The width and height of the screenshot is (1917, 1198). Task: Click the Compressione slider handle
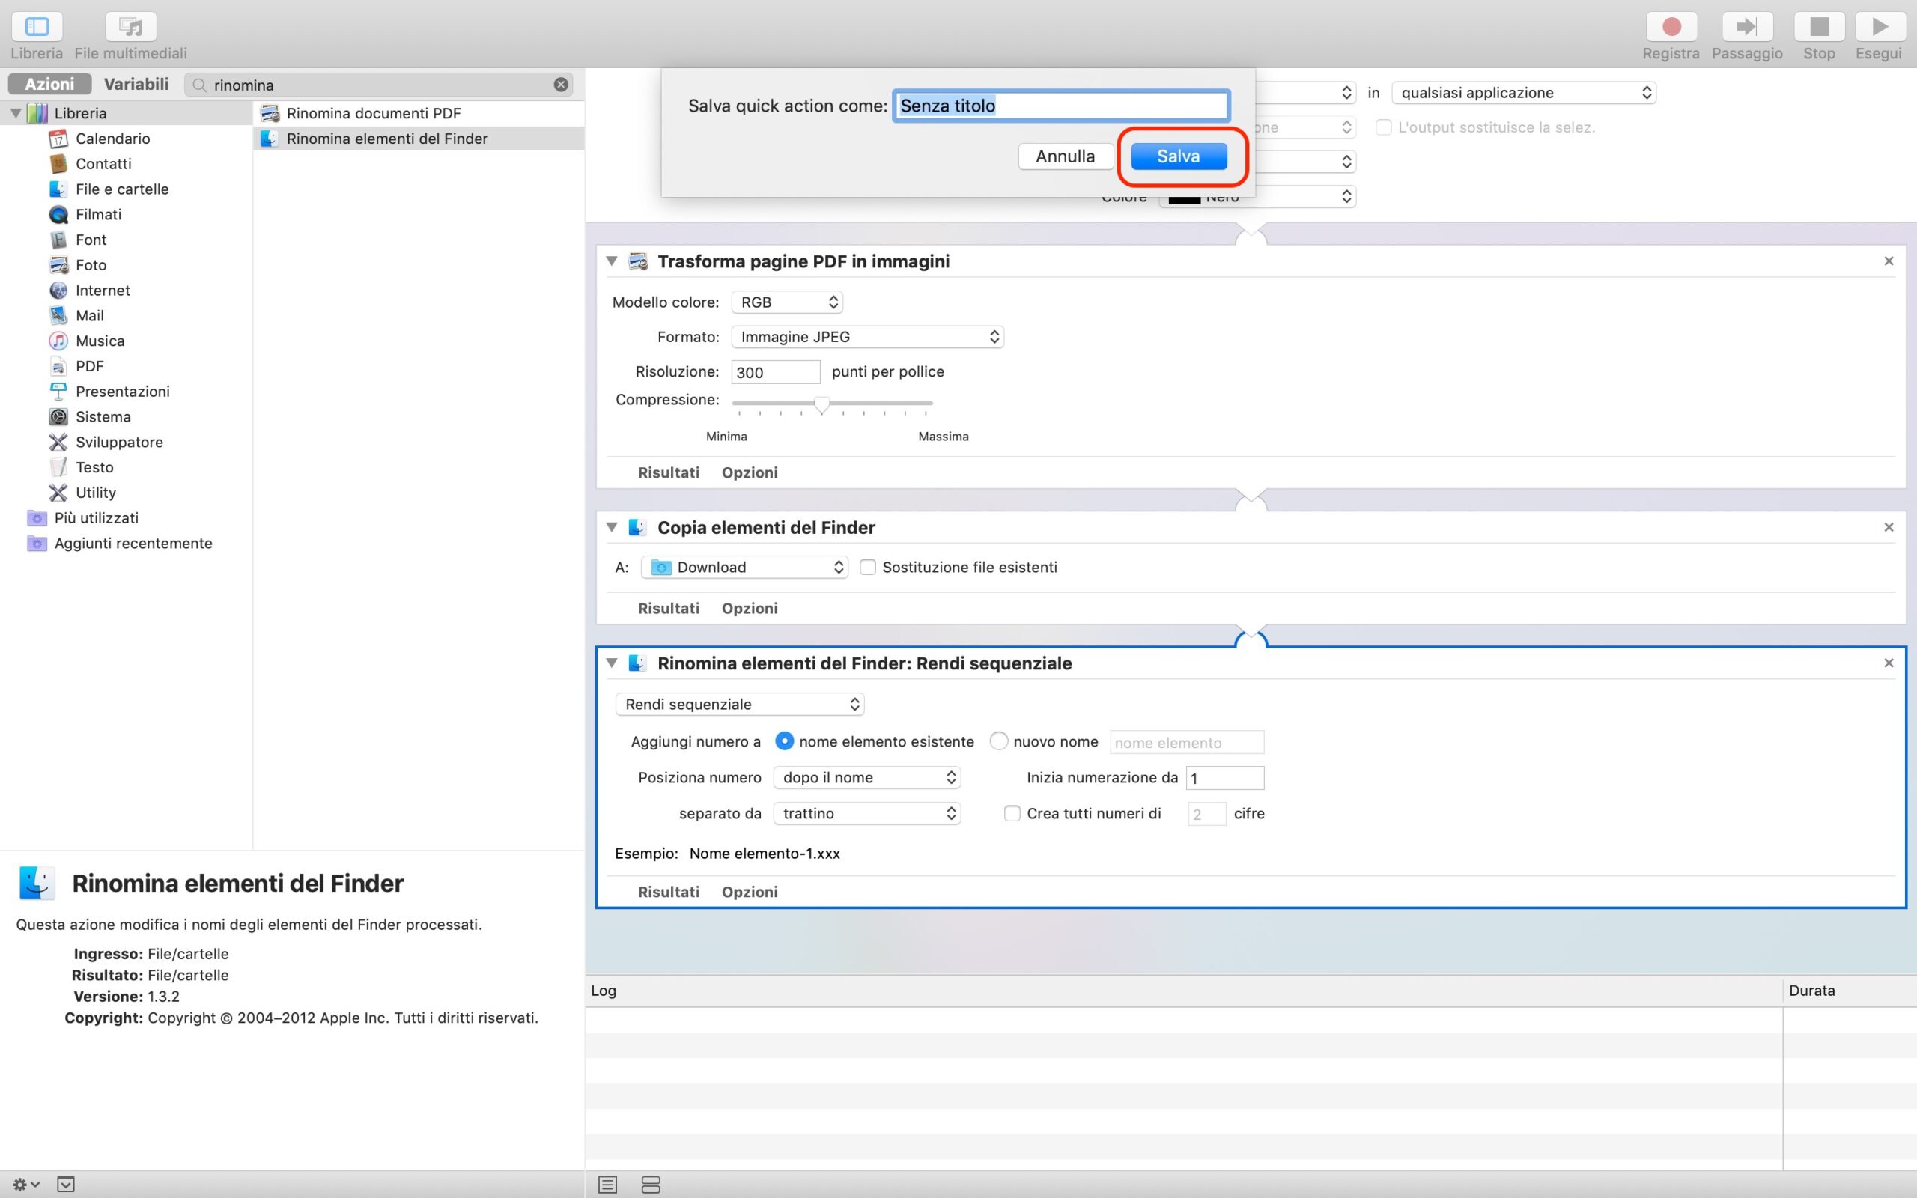[x=821, y=405]
